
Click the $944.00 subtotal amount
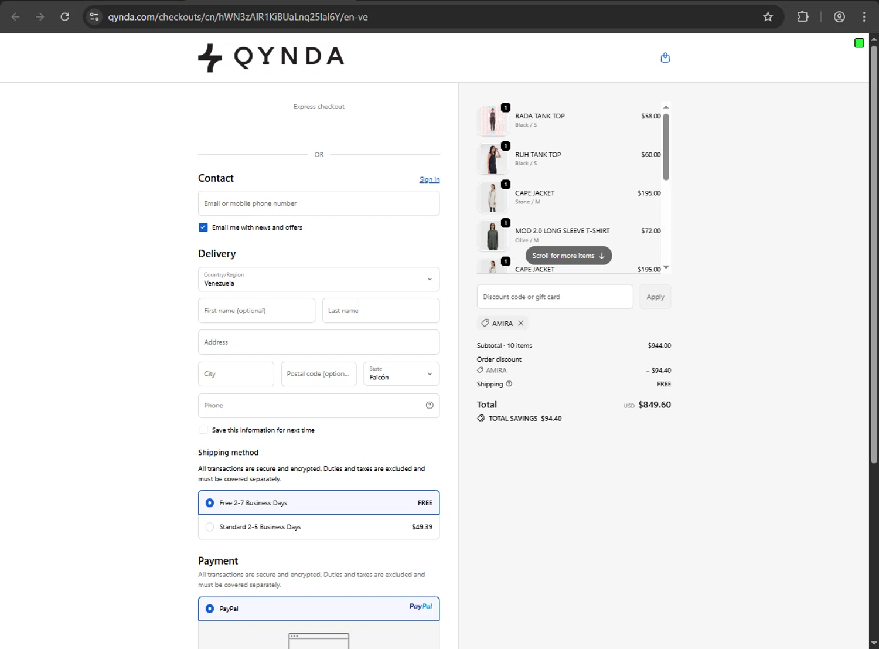[659, 346]
